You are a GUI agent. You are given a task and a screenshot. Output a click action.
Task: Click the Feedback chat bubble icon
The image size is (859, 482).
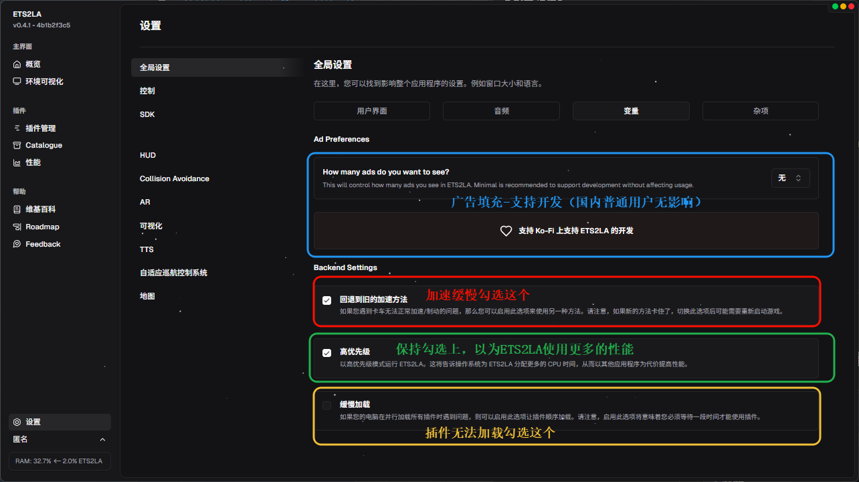click(x=17, y=244)
